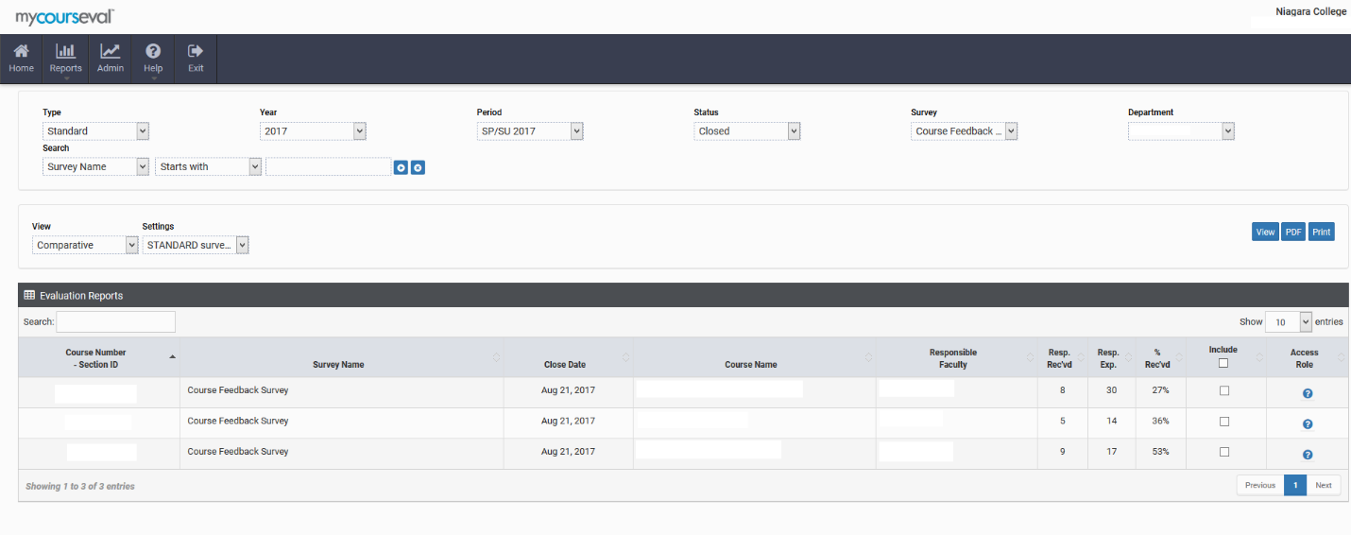Toggle the Include all header checkbox

coord(1223,363)
